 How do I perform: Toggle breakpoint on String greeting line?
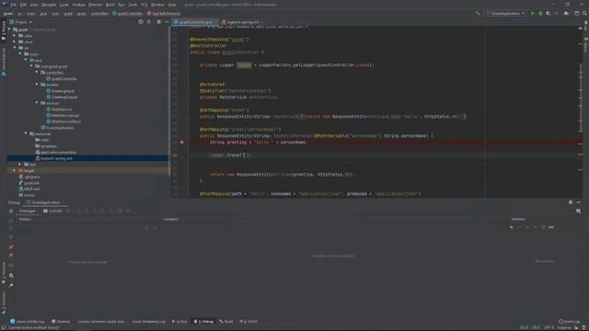182,143
